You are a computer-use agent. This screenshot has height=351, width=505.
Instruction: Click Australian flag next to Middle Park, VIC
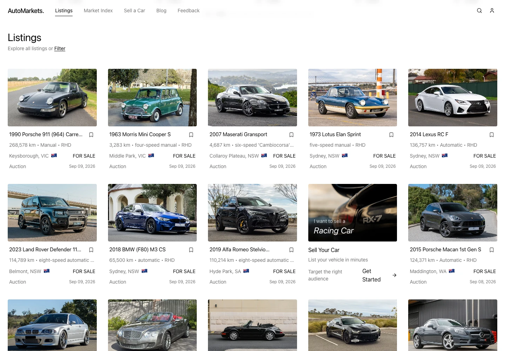[151, 155]
